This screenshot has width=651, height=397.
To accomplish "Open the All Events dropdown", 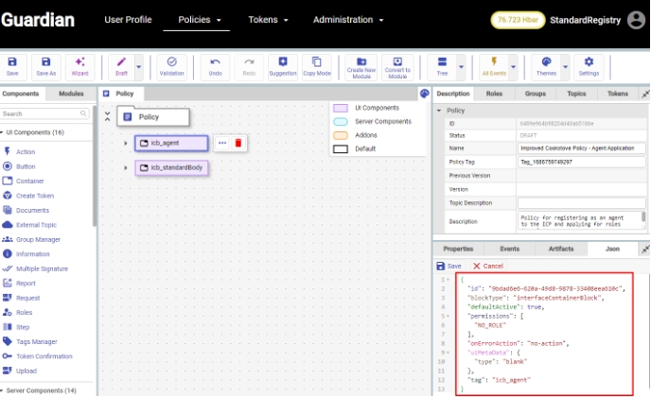I will point(498,66).
